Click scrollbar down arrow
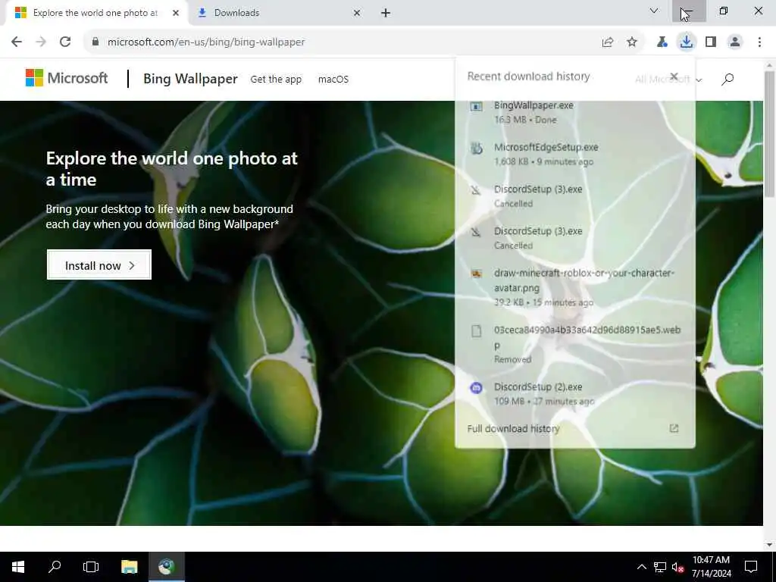The height and width of the screenshot is (582, 776). click(769, 545)
